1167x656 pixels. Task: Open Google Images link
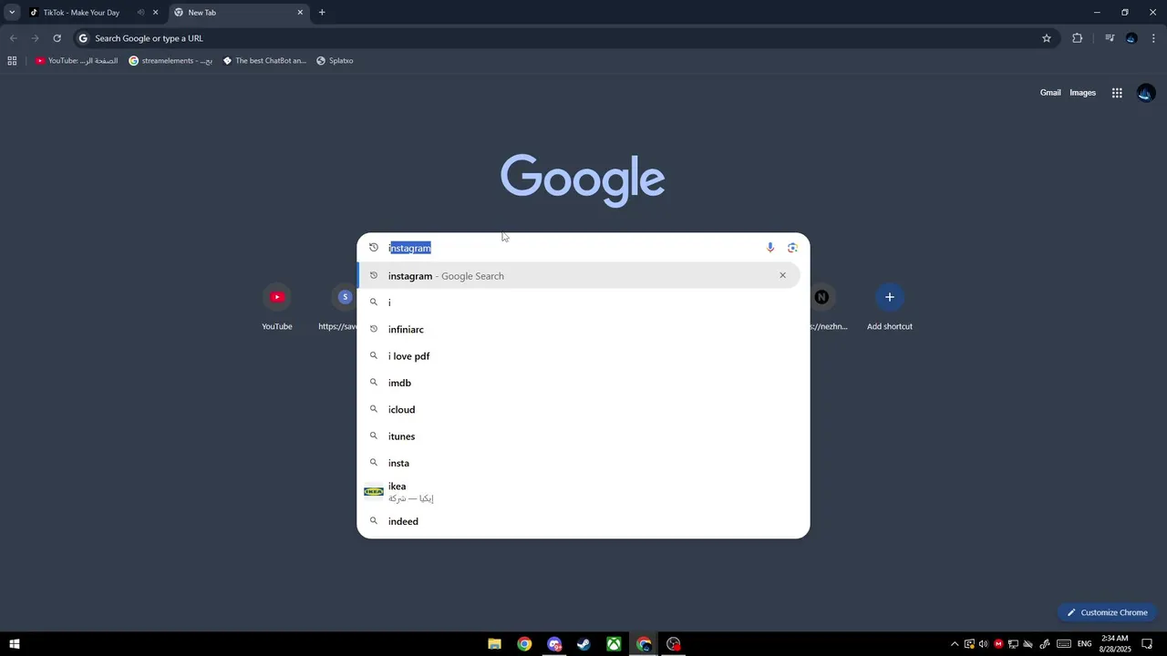1082,93
